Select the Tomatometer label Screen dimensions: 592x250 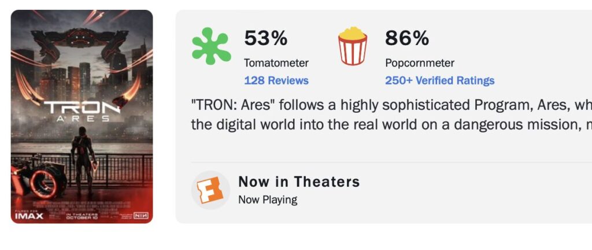tap(276, 63)
